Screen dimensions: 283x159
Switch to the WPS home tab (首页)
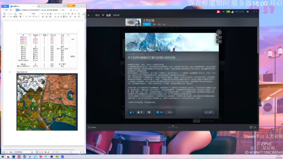pos(5,6)
